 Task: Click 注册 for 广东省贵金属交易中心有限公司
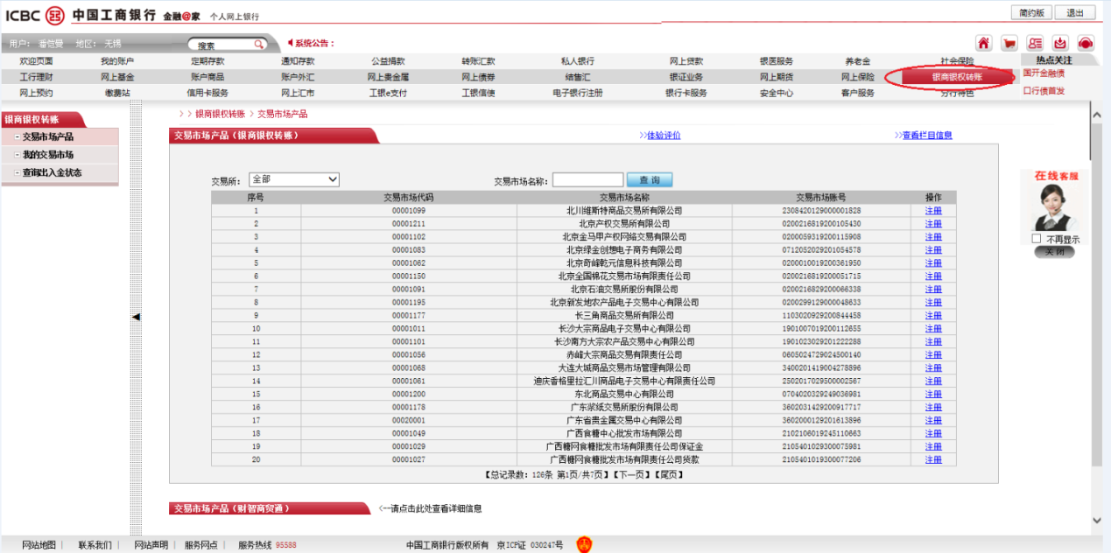pos(933,421)
